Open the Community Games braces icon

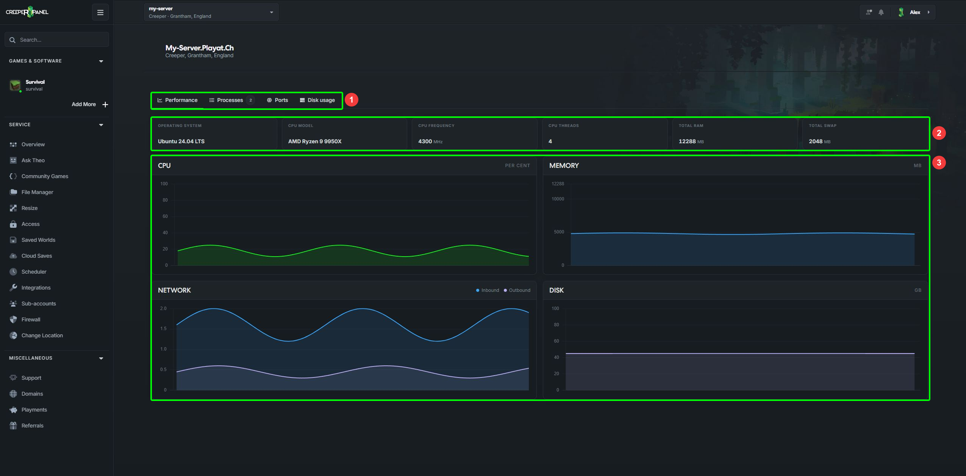pos(13,176)
